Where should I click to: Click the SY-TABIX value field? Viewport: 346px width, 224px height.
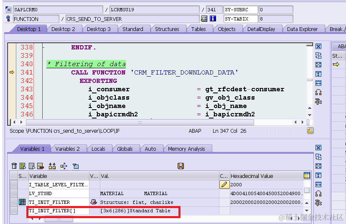276,19
